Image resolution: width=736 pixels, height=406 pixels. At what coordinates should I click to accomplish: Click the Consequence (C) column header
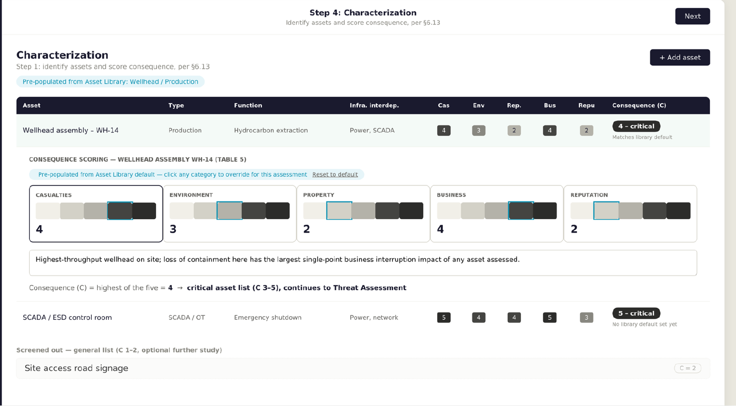639,105
